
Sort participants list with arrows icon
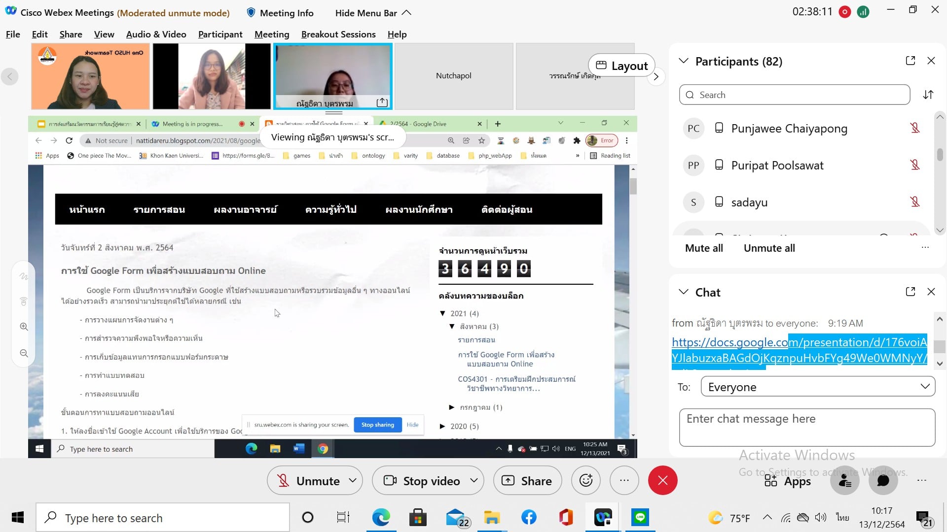click(928, 95)
